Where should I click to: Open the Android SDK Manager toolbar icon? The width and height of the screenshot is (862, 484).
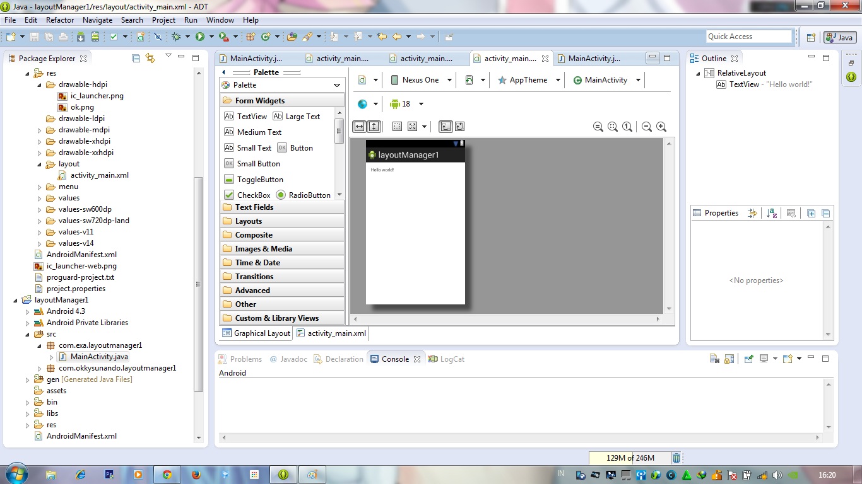(x=81, y=37)
